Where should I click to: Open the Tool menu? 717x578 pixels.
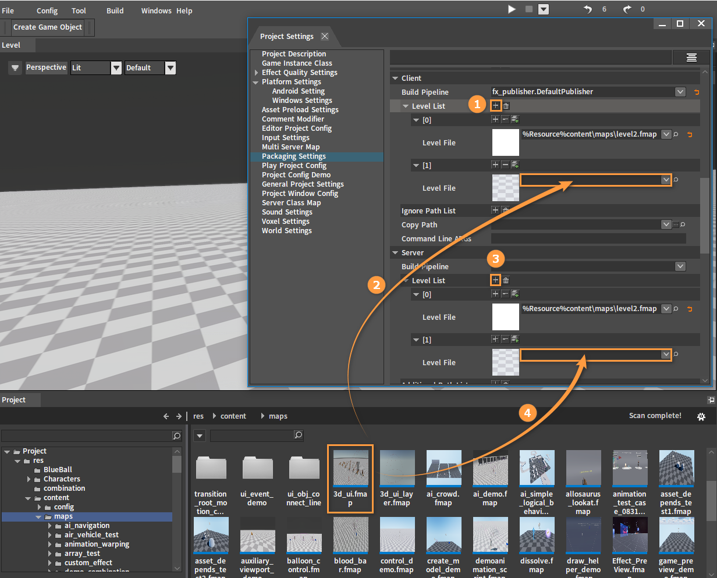pos(79,10)
